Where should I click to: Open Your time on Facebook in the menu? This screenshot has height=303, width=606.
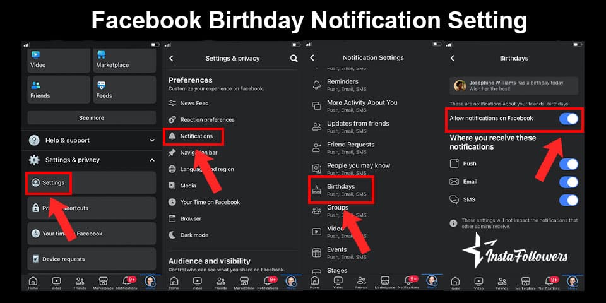[92, 234]
